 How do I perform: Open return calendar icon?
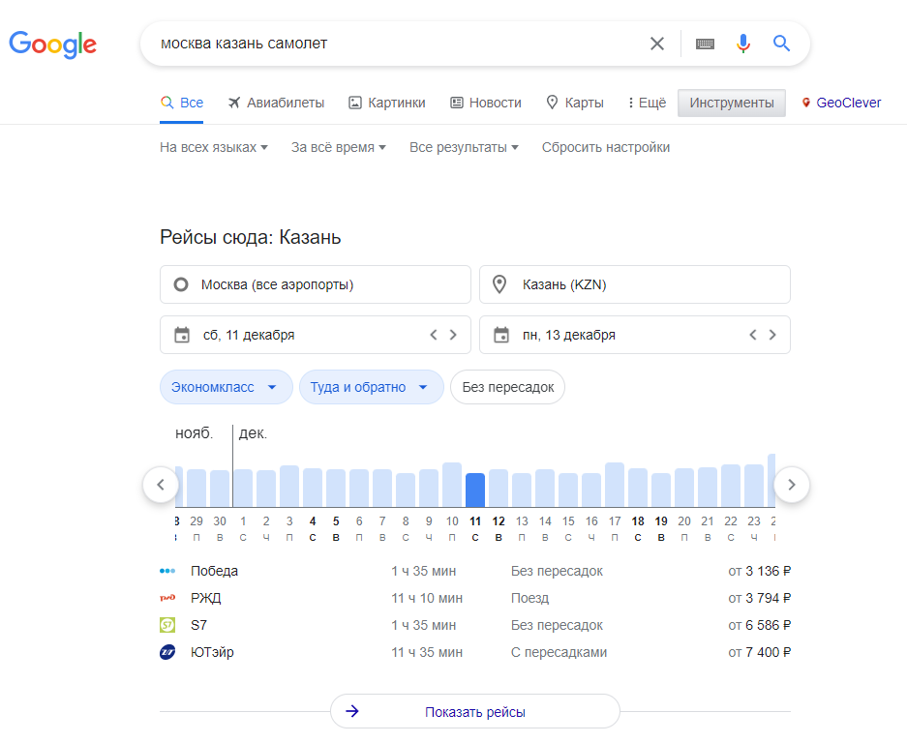(501, 335)
